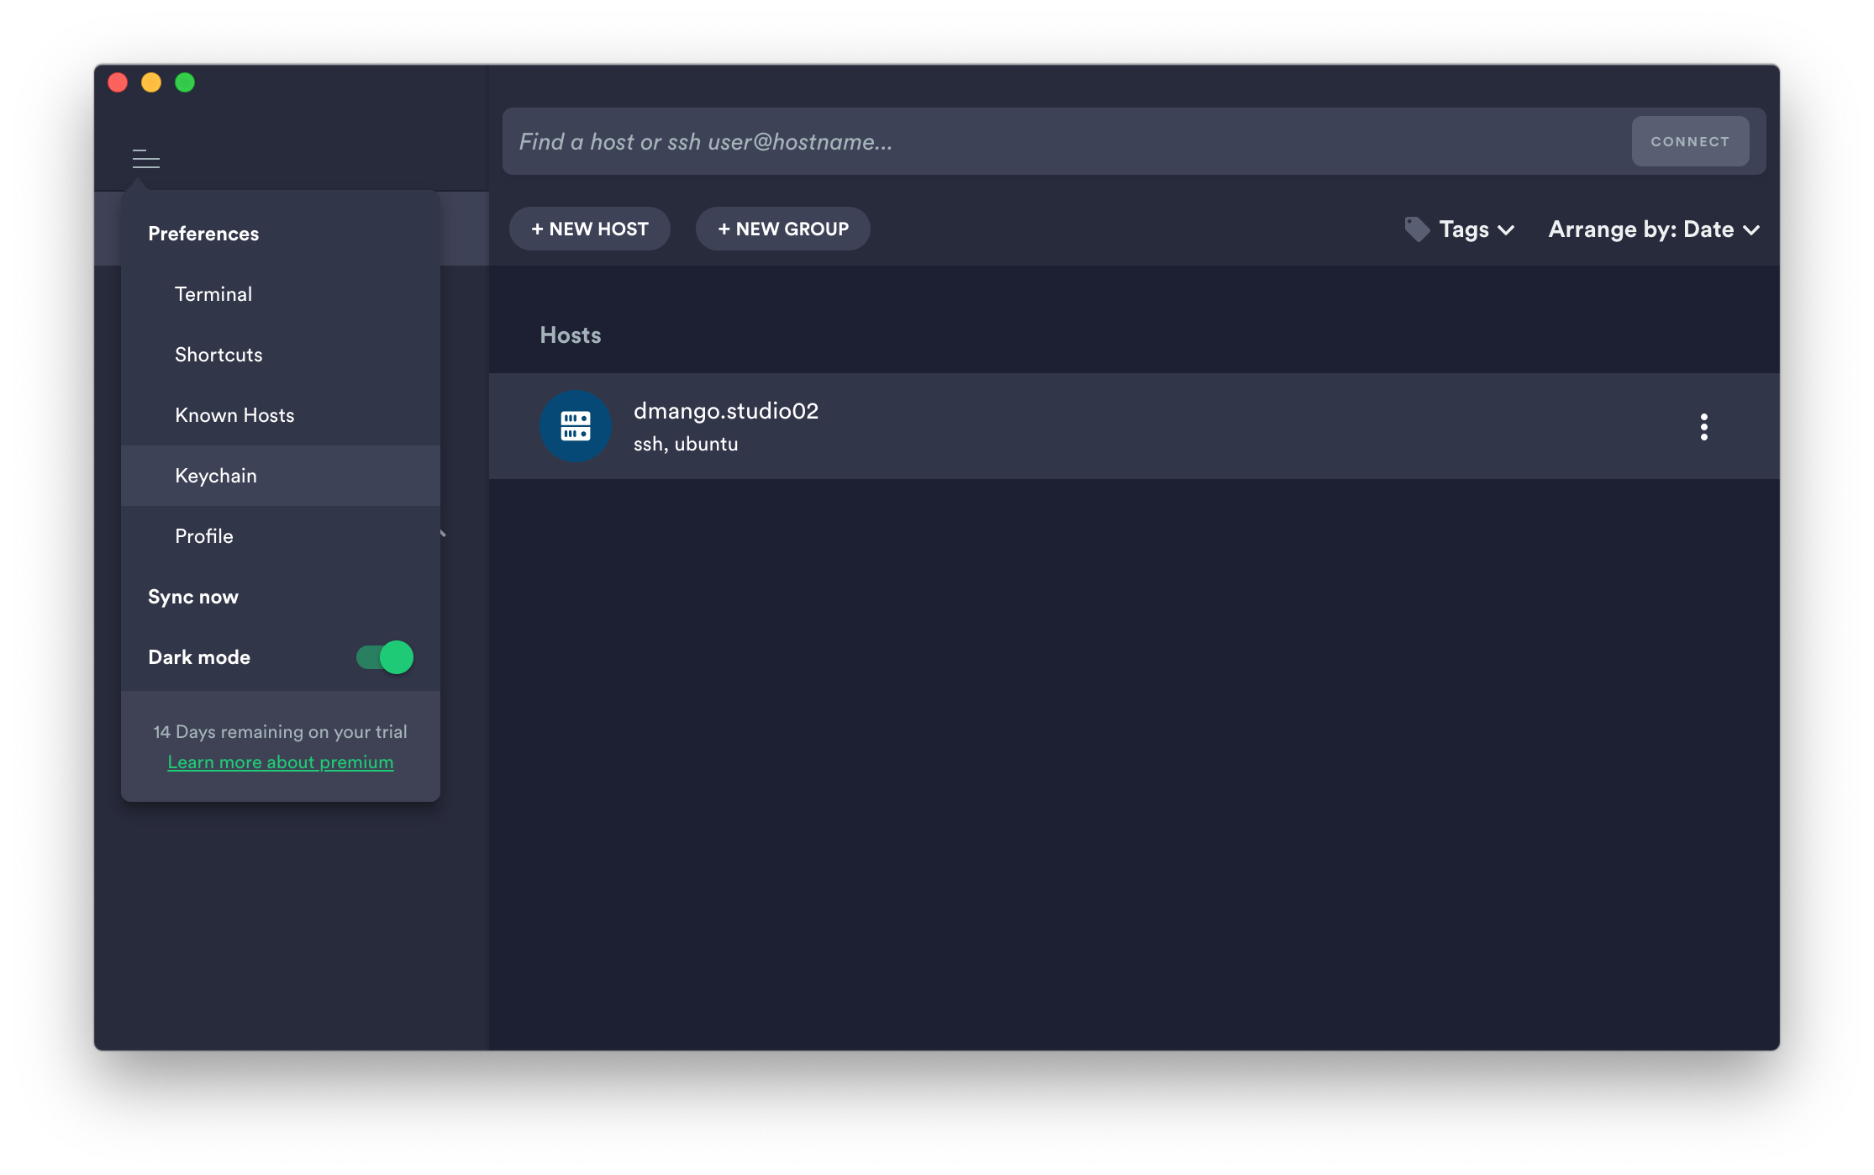This screenshot has height=1175, width=1874.
Task: Click the tag icon beside Tags
Action: pos(1417,229)
